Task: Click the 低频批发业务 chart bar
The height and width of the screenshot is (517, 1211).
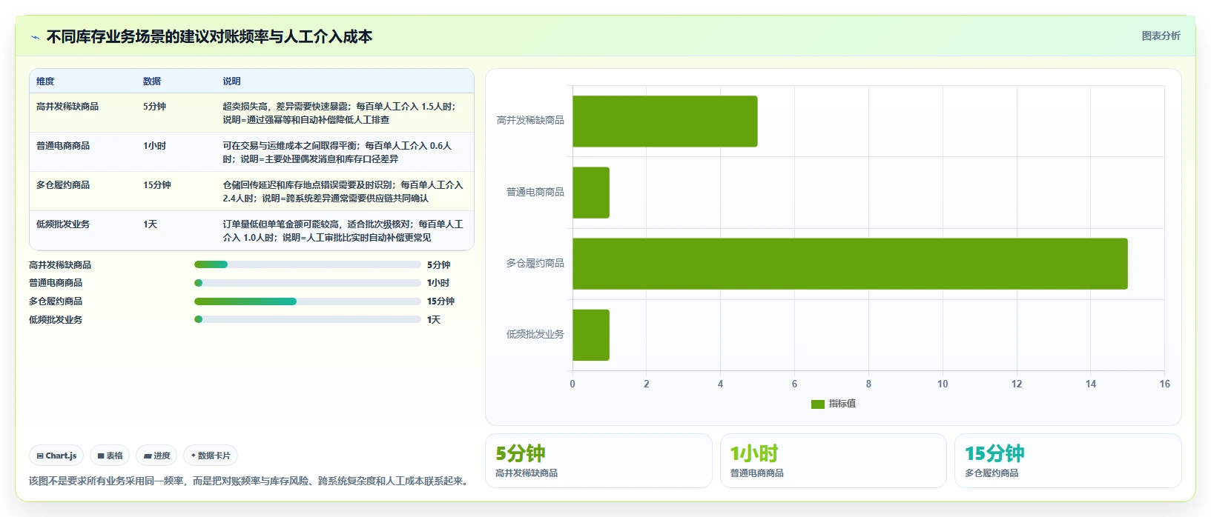Action: tap(591, 335)
